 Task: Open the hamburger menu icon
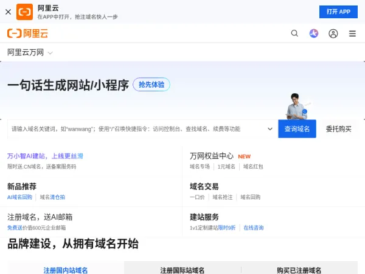pos(352,33)
